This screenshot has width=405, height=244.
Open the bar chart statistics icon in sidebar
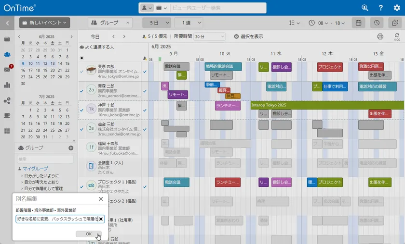click(7, 85)
